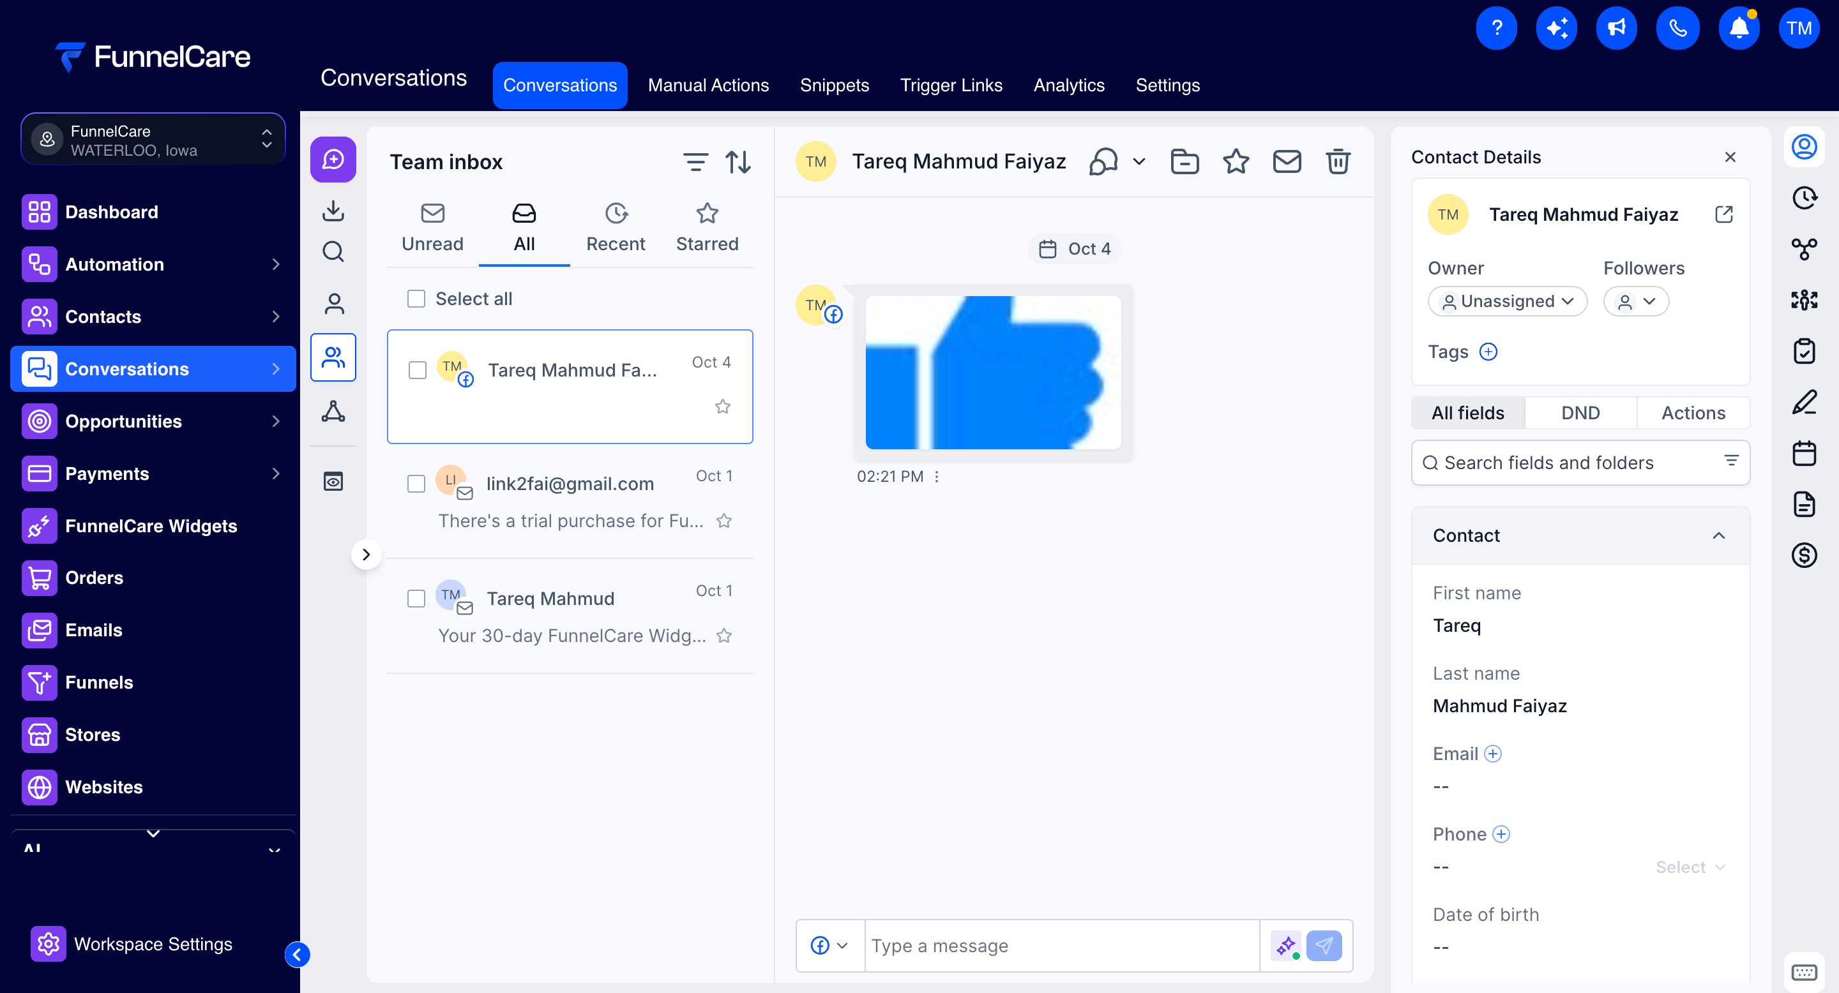Click the sort arrows icon in Team inbox
The height and width of the screenshot is (993, 1839).
(738, 163)
